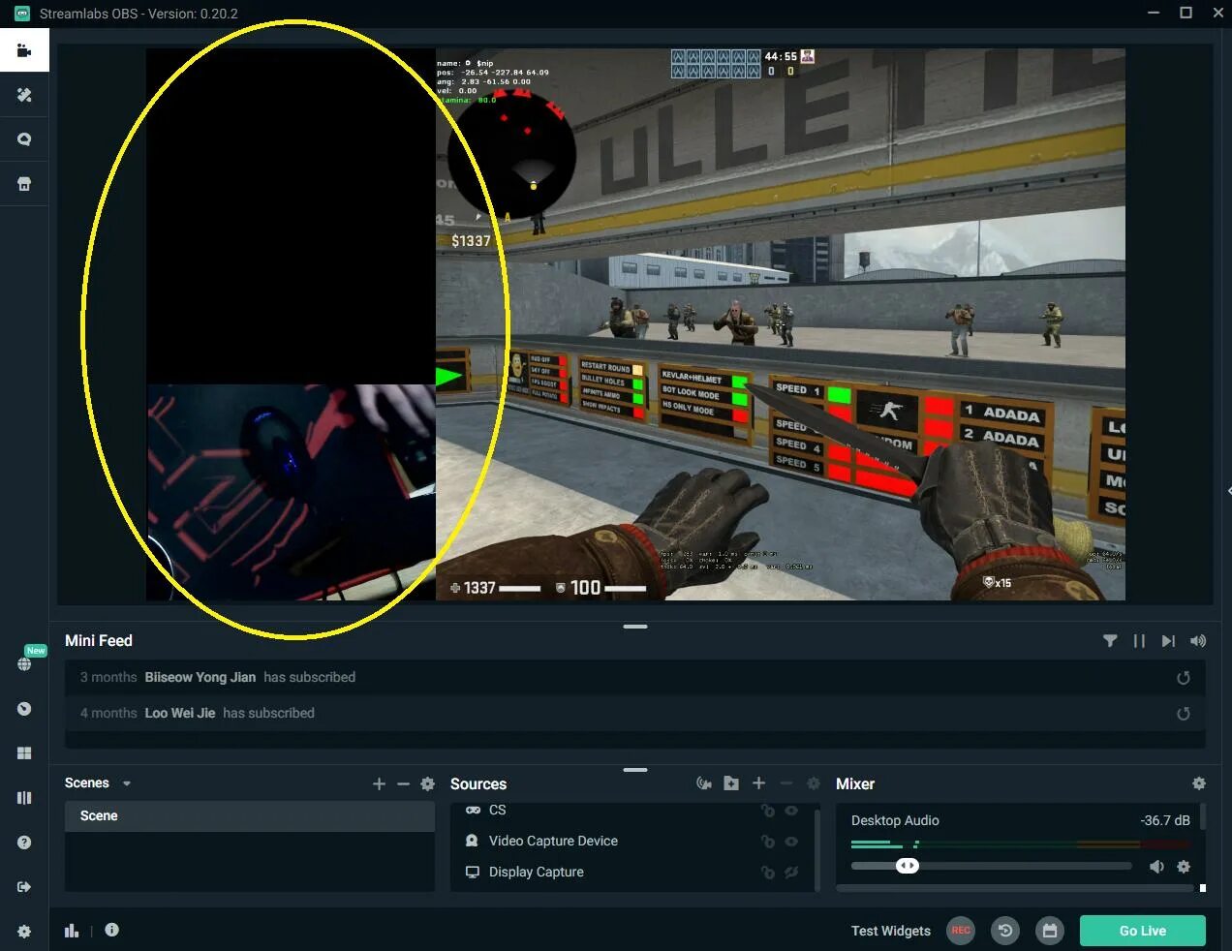Click the logout icon in sidebar
The height and width of the screenshot is (951, 1232).
point(24,887)
